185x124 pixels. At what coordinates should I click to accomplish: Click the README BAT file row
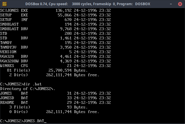(x=55, y=102)
